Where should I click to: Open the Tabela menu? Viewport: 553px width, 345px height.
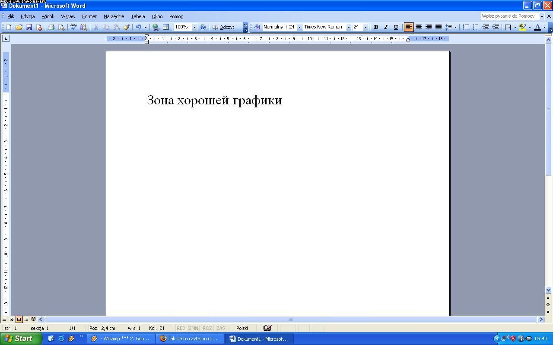pyautogui.click(x=138, y=16)
